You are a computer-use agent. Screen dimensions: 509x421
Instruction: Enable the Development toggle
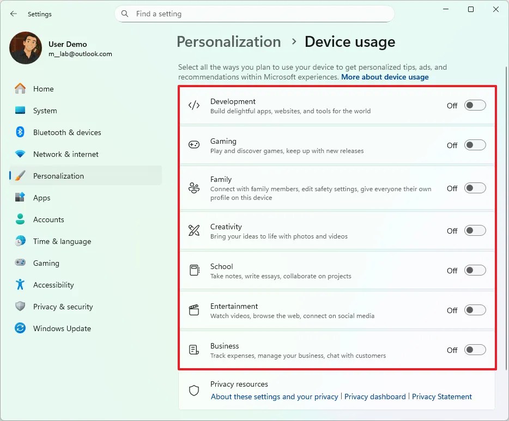475,105
